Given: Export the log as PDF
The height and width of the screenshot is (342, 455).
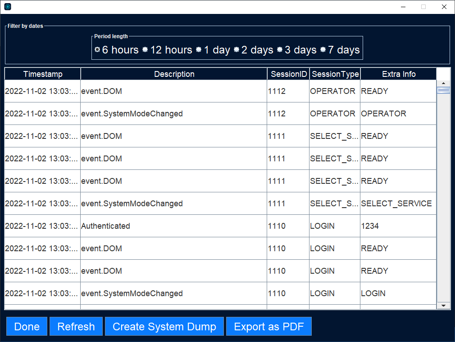Looking at the screenshot, I should (269, 327).
